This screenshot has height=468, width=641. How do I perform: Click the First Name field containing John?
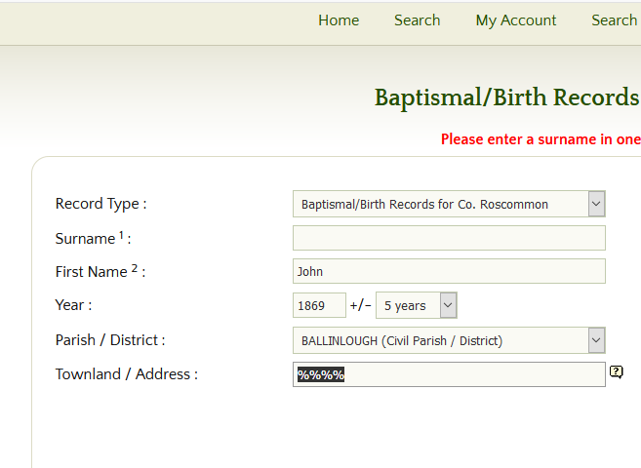(449, 271)
